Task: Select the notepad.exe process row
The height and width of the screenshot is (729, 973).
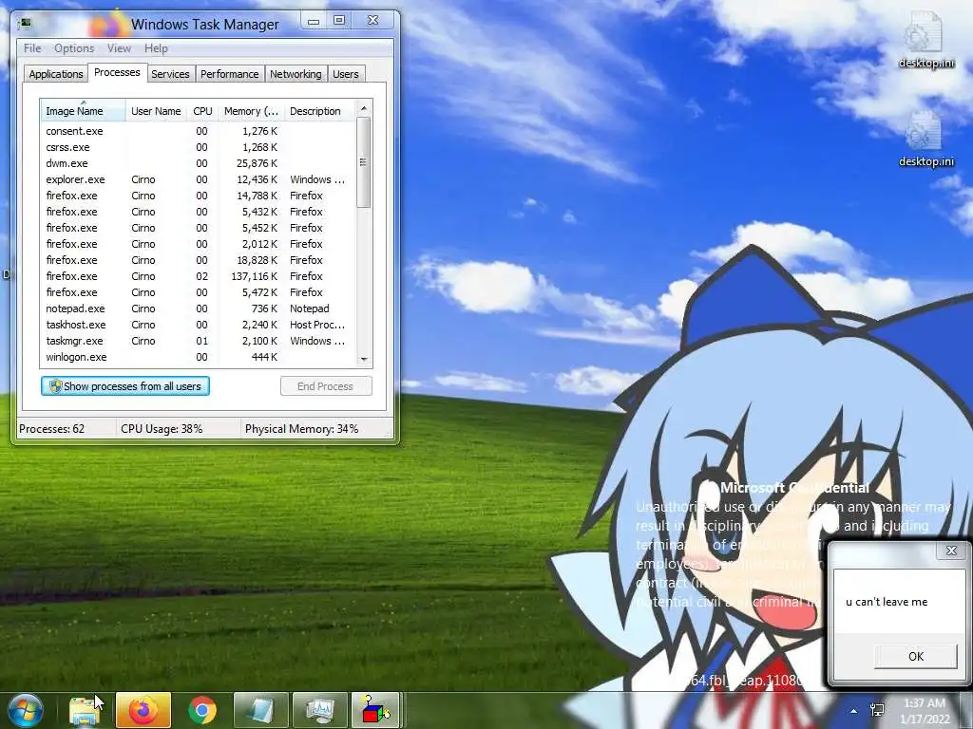Action: (198, 308)
